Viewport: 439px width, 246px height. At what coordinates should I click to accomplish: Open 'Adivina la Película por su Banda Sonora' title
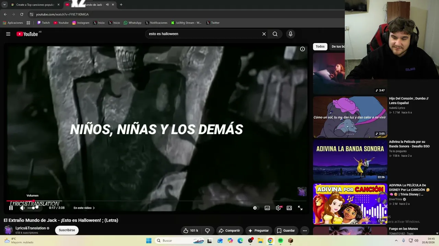pos(409,144)
